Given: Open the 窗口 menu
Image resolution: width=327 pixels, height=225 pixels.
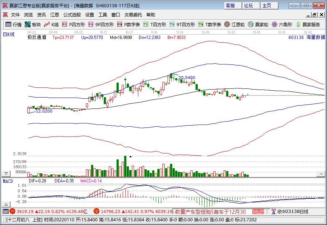Looking at the screenshot, I should pyautogui.click(x=116, y=15).
